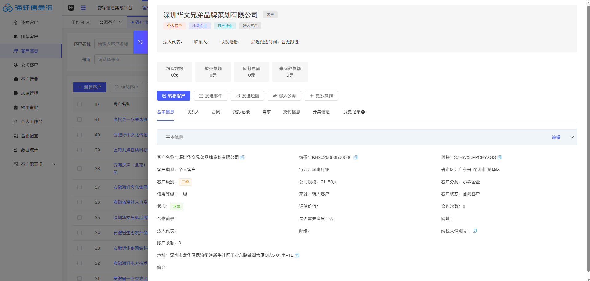
Task: Select the checkbox for row ID 38
Action: pos(79,169)
